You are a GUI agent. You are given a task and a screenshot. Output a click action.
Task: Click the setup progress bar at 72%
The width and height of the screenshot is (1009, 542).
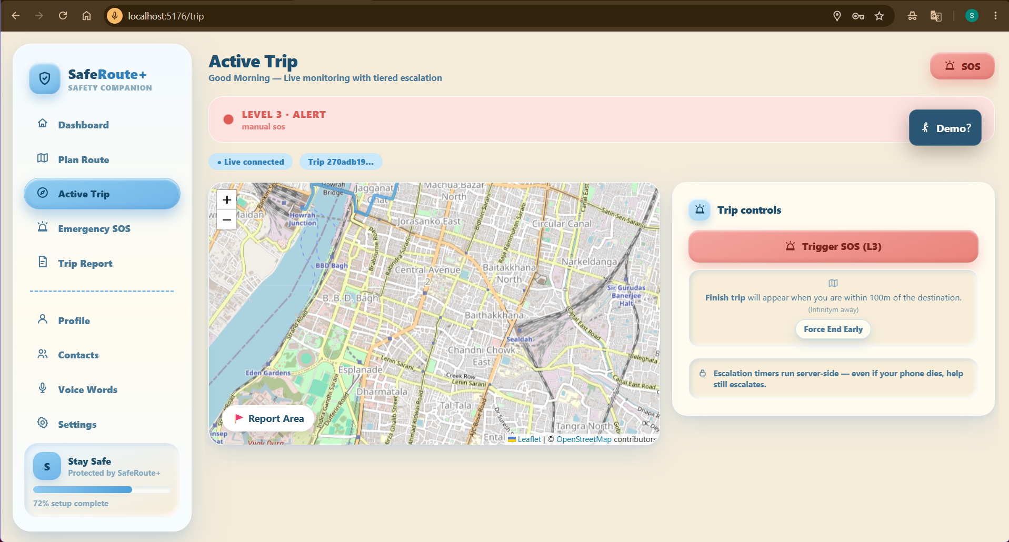[x=102, y=490]
